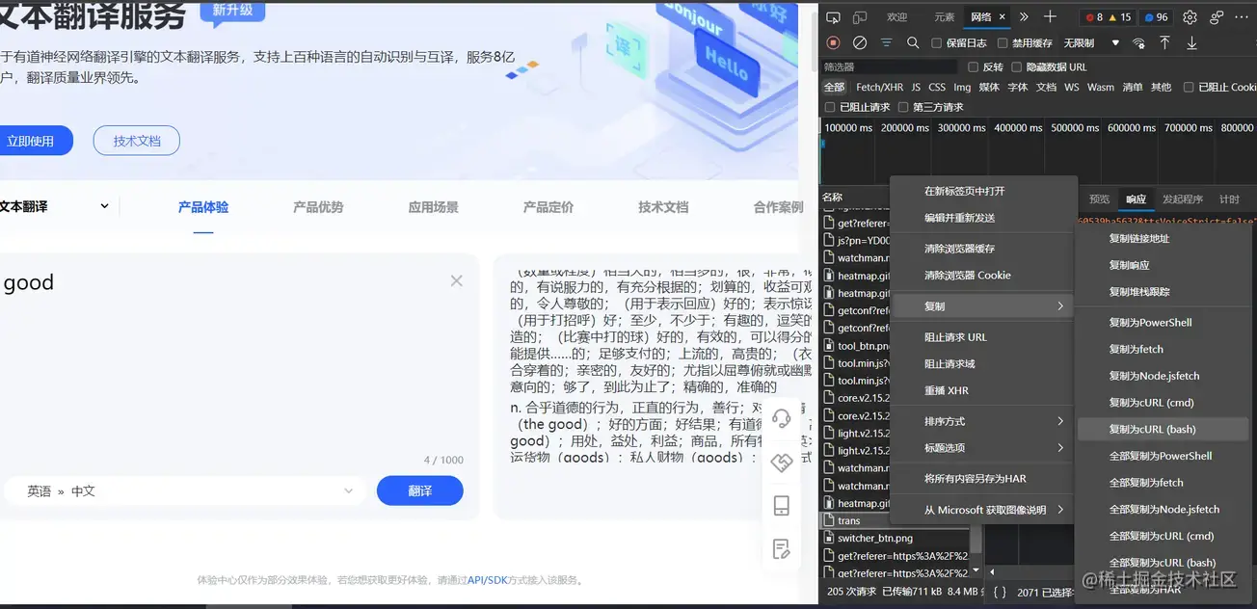The image size is (1257, 609).
Task: Select 将所有内容另存为HAR
Action: click(981, 479)
